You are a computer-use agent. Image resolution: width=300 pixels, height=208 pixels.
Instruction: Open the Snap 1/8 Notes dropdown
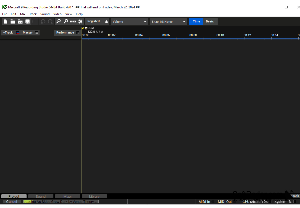[x=168, y=22]
